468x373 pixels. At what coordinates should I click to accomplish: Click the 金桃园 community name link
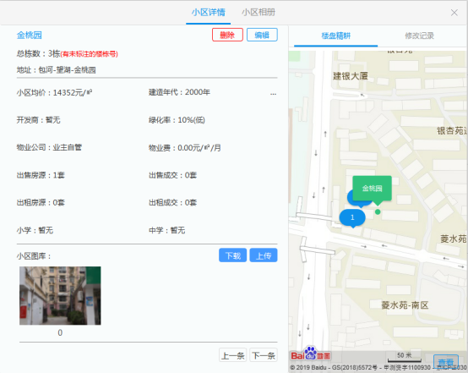[x=30, y=35]
